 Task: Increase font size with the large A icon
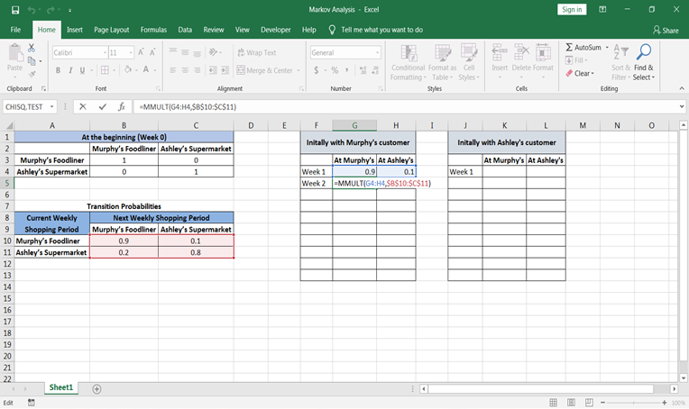click(x=141, y=52)
